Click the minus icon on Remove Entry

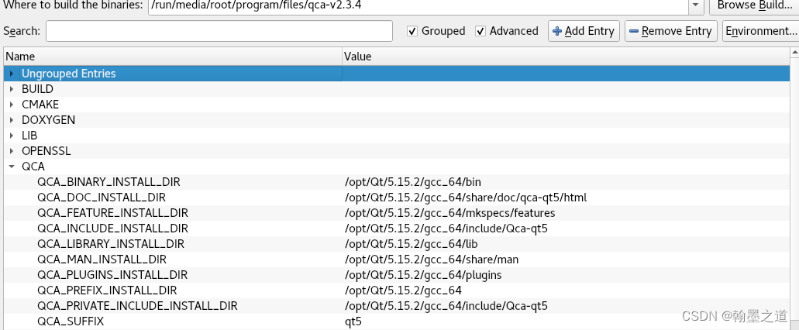point(634,31)
